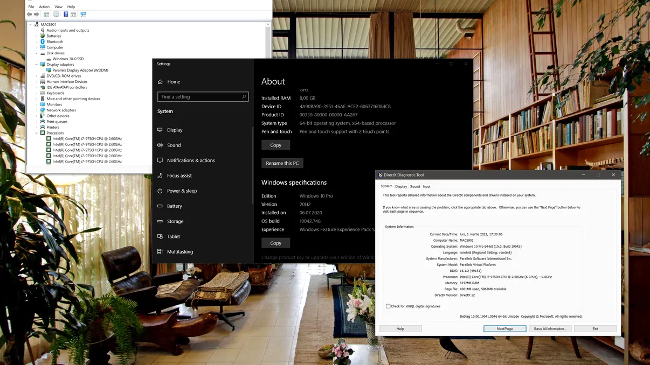The image size is (650, 365).
Task: Click the Back navigation arrow in Device Manager
Action: 29,15
